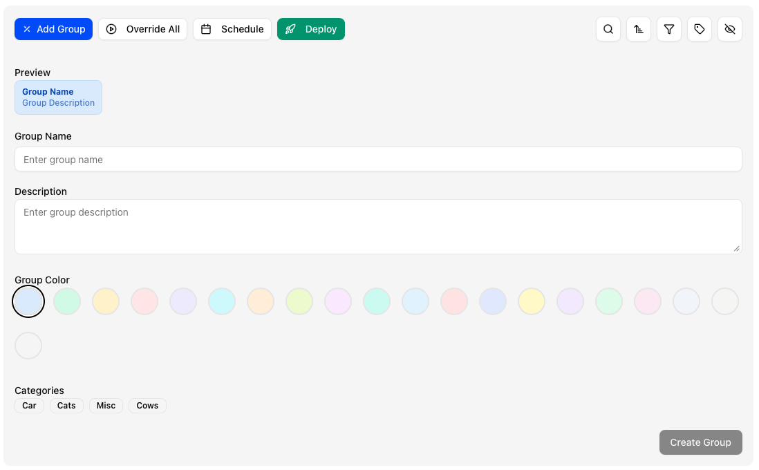Choose the Cows category tag
Image resolution: width=759 pixels, height=470 pixels.
click(x=147, y=406)
